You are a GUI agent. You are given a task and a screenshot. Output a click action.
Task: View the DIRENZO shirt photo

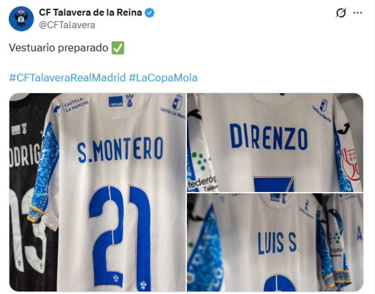(275, 142)
